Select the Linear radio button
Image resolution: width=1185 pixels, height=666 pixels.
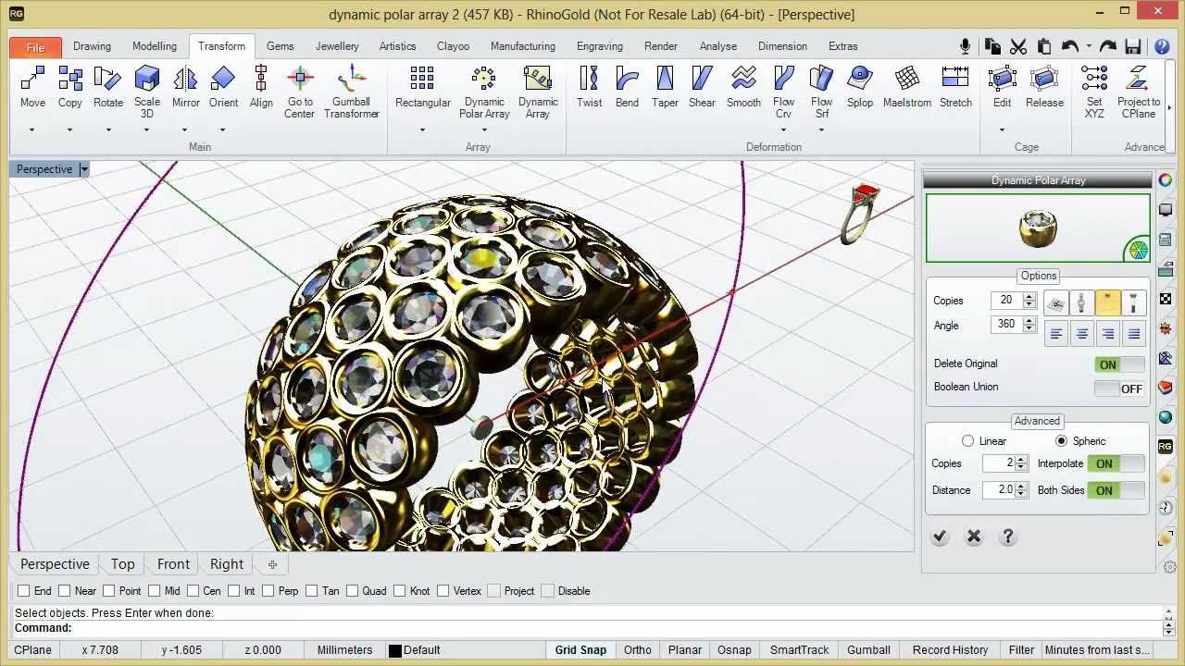click(x=968, y=441)
